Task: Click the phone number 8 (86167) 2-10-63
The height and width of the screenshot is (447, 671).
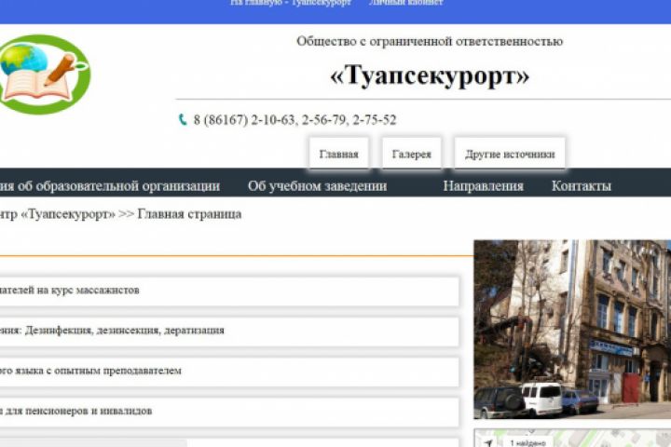Action: 244,120
